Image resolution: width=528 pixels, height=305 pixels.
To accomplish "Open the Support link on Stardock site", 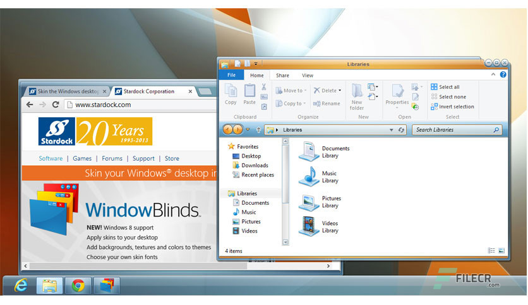I will (143, 158).
